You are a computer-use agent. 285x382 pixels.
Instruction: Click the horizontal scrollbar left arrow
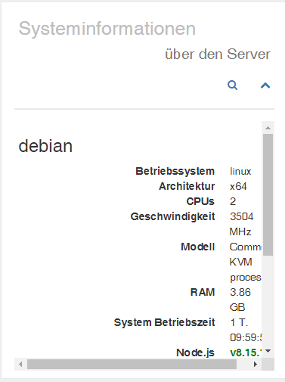(x=20, y=364)
